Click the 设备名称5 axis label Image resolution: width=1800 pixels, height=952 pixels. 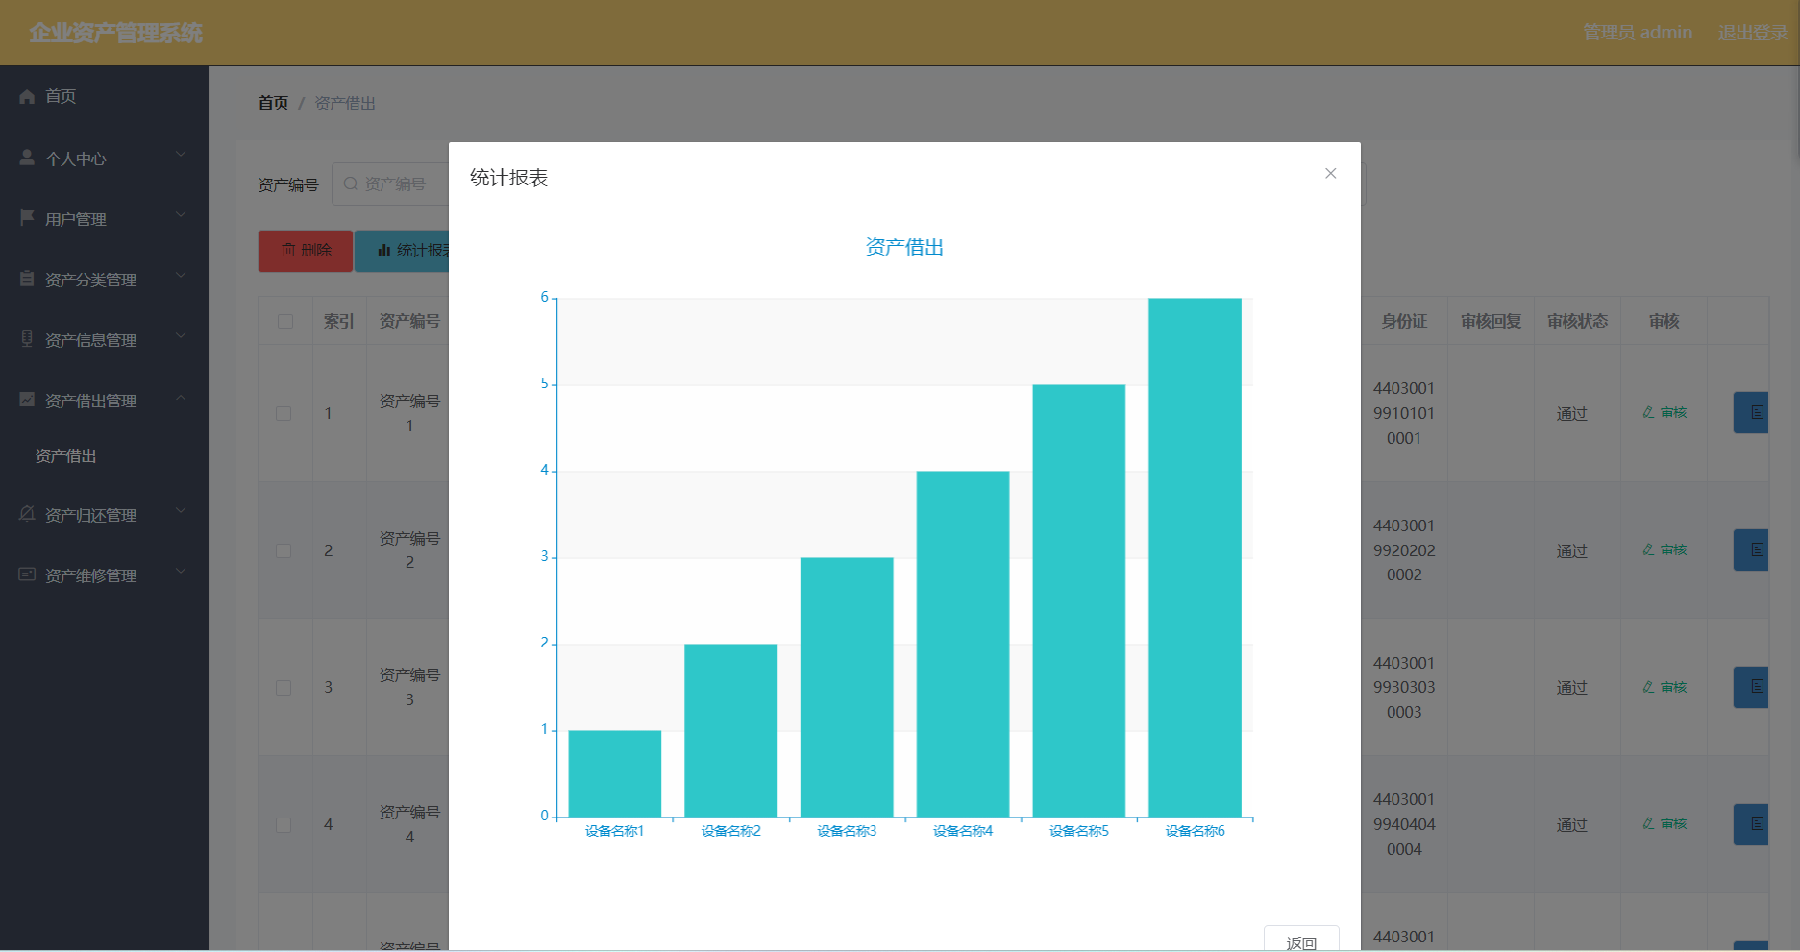(1079, 831)
